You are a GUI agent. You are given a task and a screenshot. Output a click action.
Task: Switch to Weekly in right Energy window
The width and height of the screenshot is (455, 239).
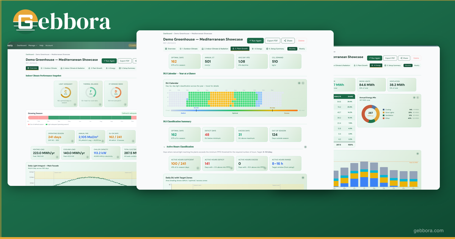coord(416,65)
